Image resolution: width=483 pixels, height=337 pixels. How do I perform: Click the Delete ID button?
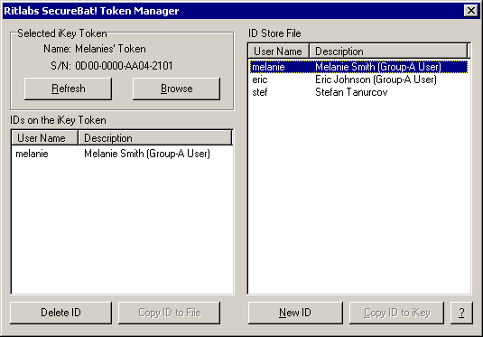point(60,313)
